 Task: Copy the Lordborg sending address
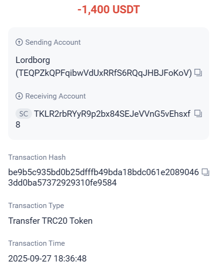point(198,73)
